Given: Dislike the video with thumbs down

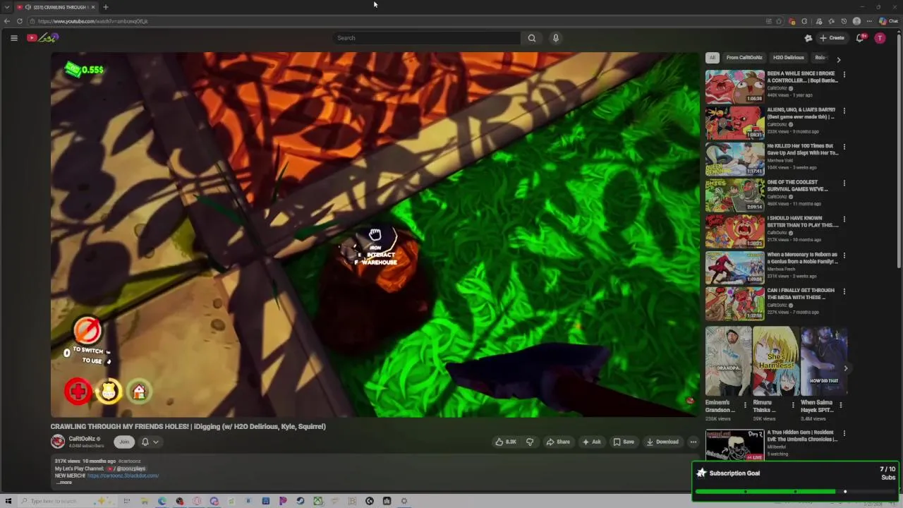Looking at the screenshot, I should click(530, 442).
